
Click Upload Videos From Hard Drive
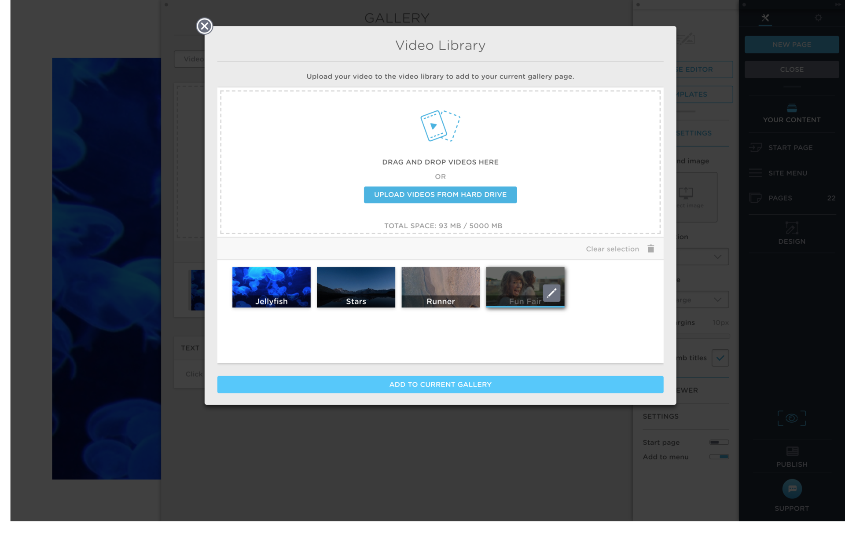coord(440,195)
